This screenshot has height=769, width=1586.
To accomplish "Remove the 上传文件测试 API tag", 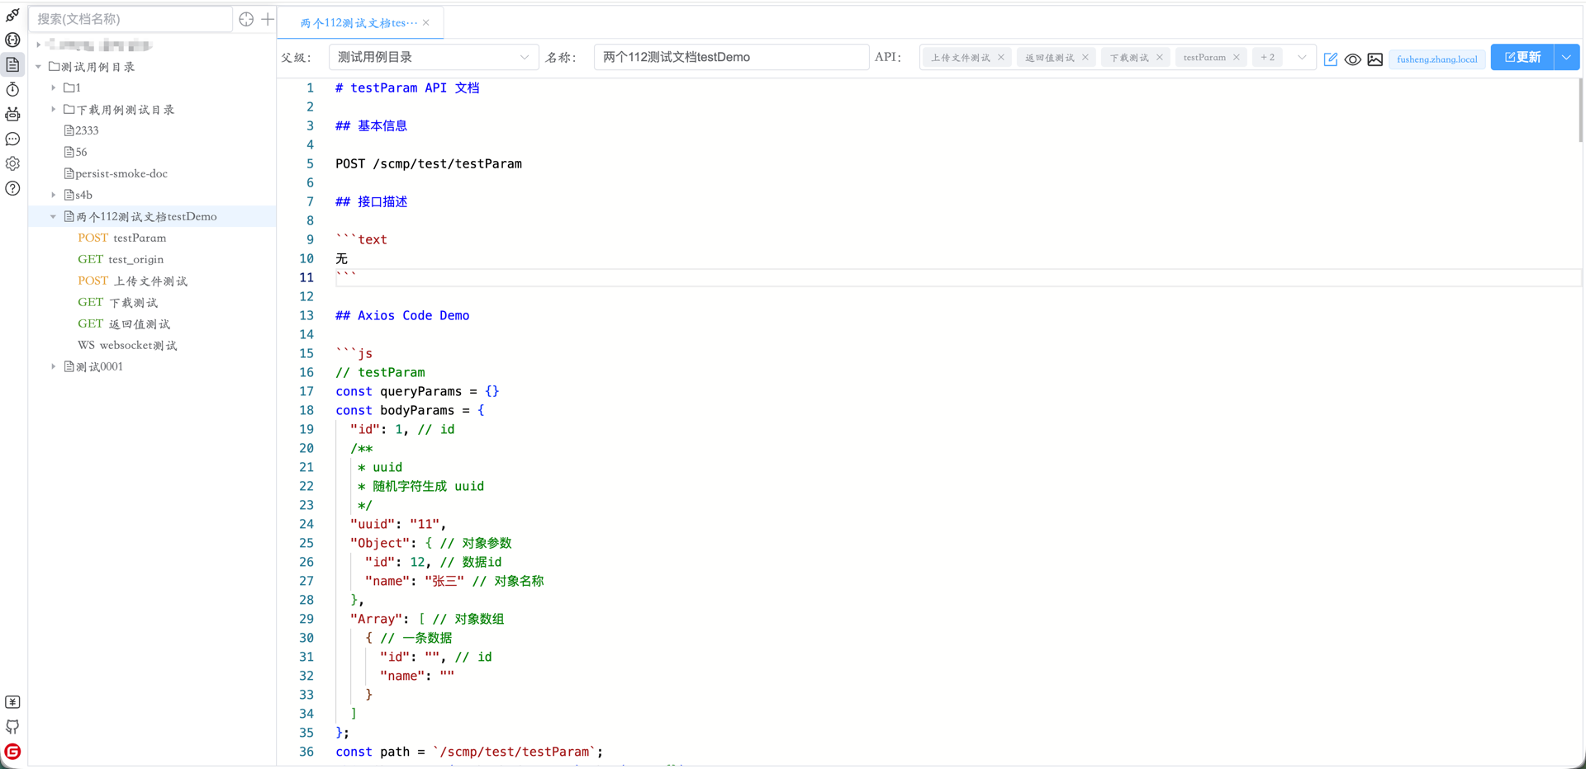I will tap(1001, 57).
